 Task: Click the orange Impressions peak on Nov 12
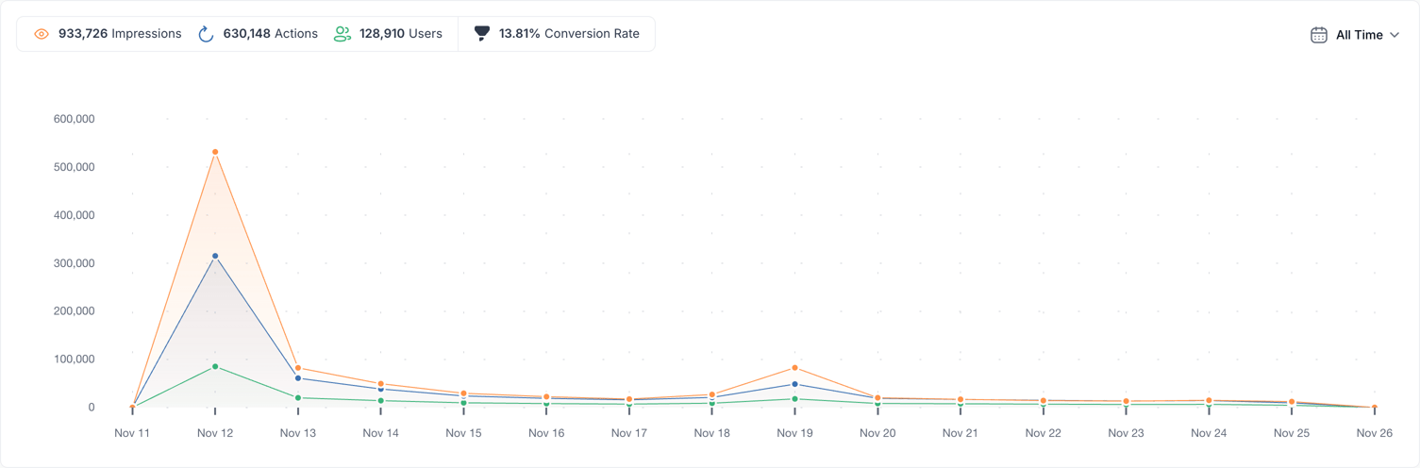pos(215,152)
